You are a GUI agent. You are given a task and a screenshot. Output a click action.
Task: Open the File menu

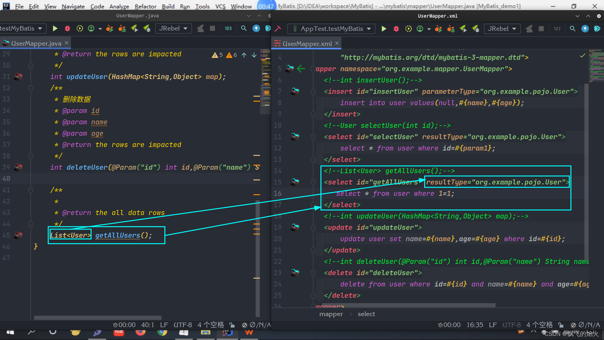coord(19,6)
